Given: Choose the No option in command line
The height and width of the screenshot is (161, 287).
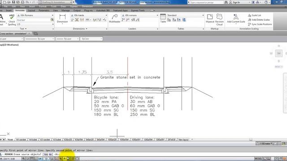Looking at the screenshot, I should (x=50, y=154).
